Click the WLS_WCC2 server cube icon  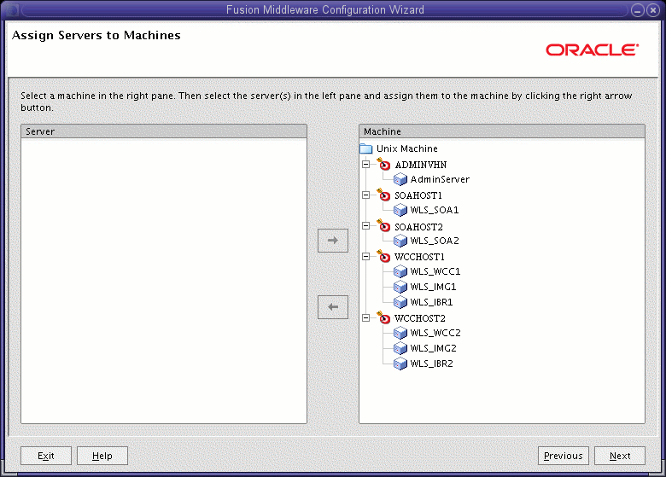coord(400,333)
